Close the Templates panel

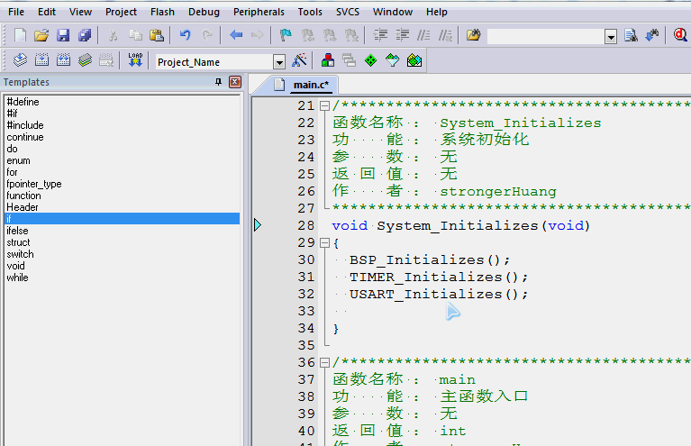click(x=235, y=82)
